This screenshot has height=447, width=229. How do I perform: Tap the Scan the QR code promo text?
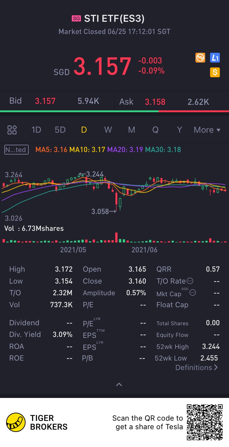tap(147, 422)
